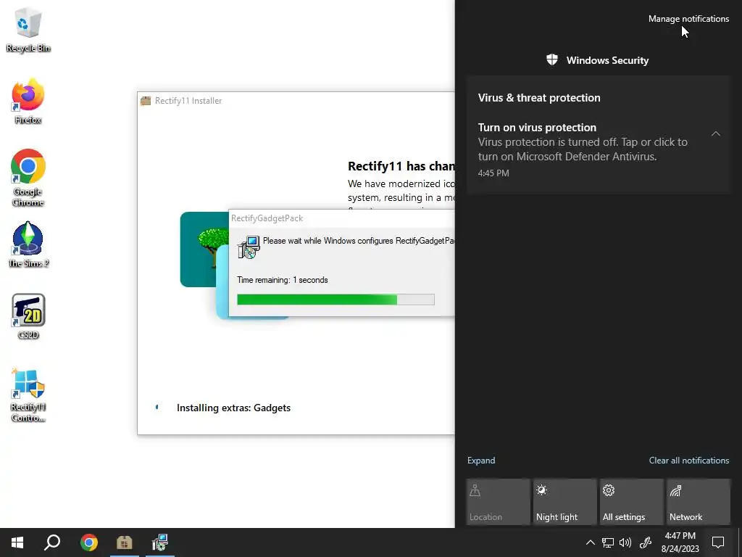The width and height of the screenshot is (742, 557).
Task: Click the pen input tray icon
Action: (x=646, y=542)
